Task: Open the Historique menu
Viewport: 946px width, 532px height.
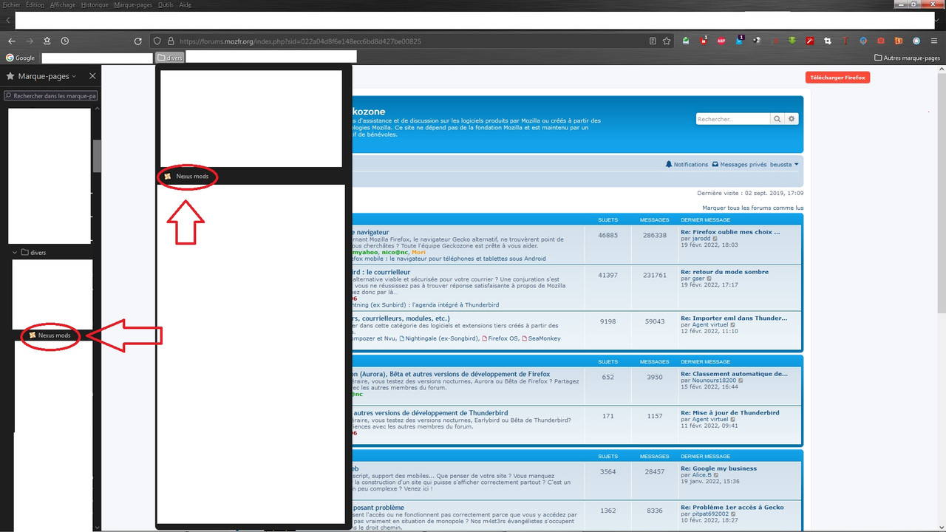Action: [x=95, y=4]
